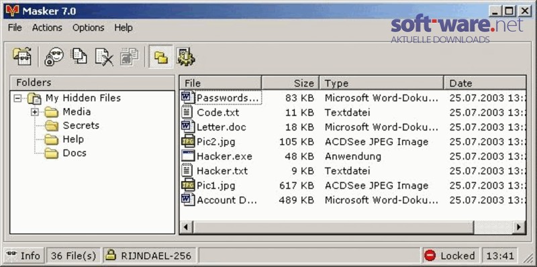Image resolution: width=537 pixels, height=267 pixels.
Task: Click the Info status bar button
Action: (x=23, y=256)
